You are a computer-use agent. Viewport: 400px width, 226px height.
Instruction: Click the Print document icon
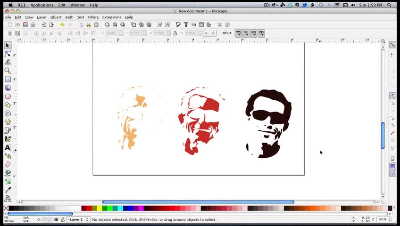[33, 24]
